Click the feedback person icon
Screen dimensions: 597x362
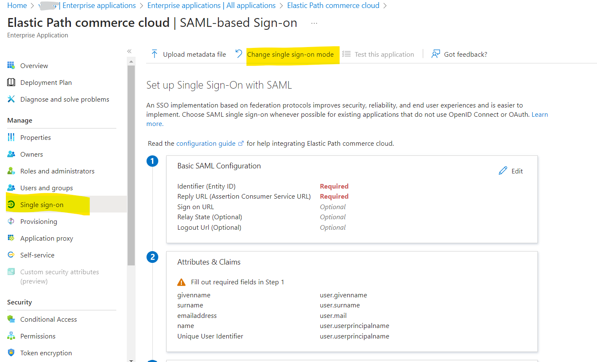coord(436,54)
